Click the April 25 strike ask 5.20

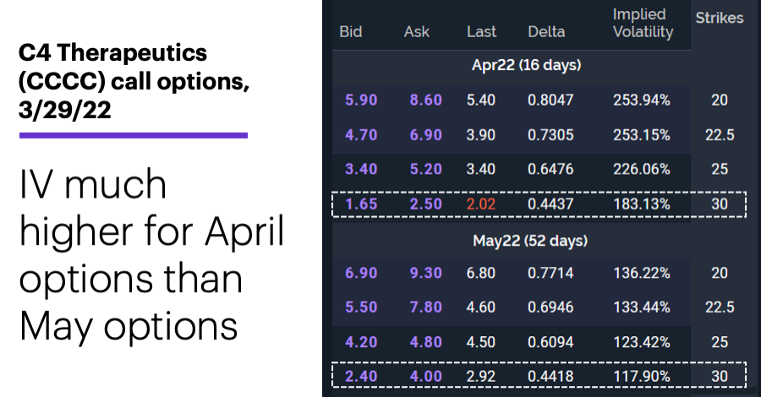(425, 169)
